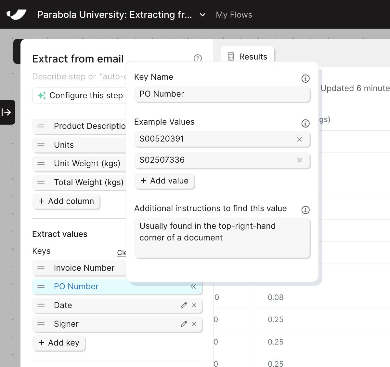Collapse the PO Number key editor
Viewport: 390px width, 367px height.
click(x=193, y=286)
